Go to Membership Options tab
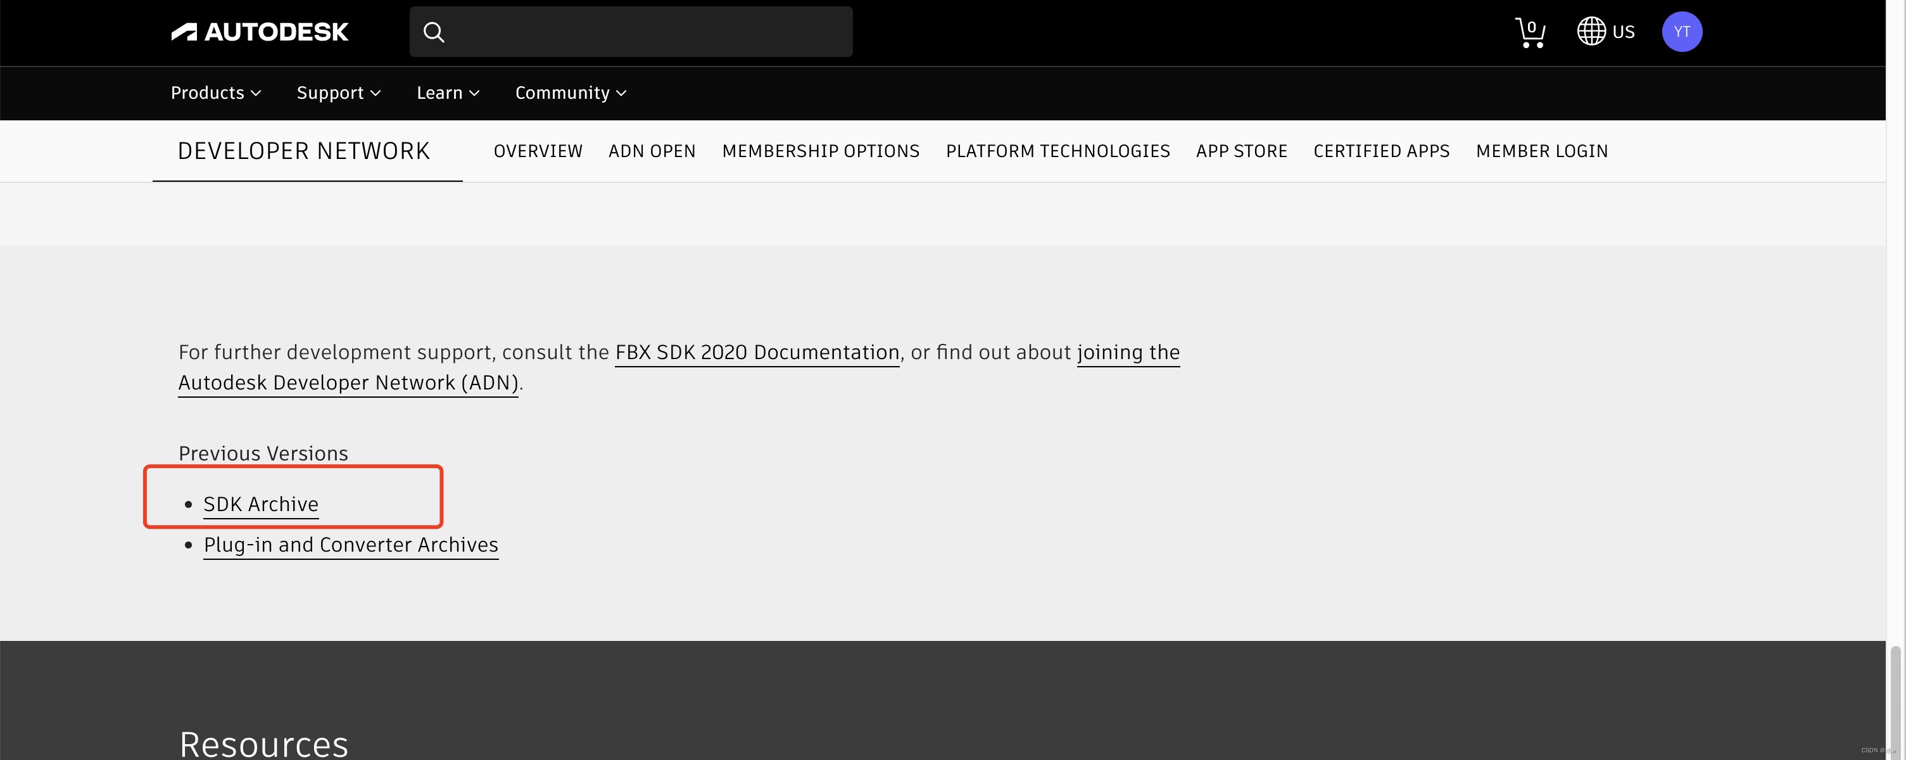This screenshot has width=1906, height=760. [821, 151]
